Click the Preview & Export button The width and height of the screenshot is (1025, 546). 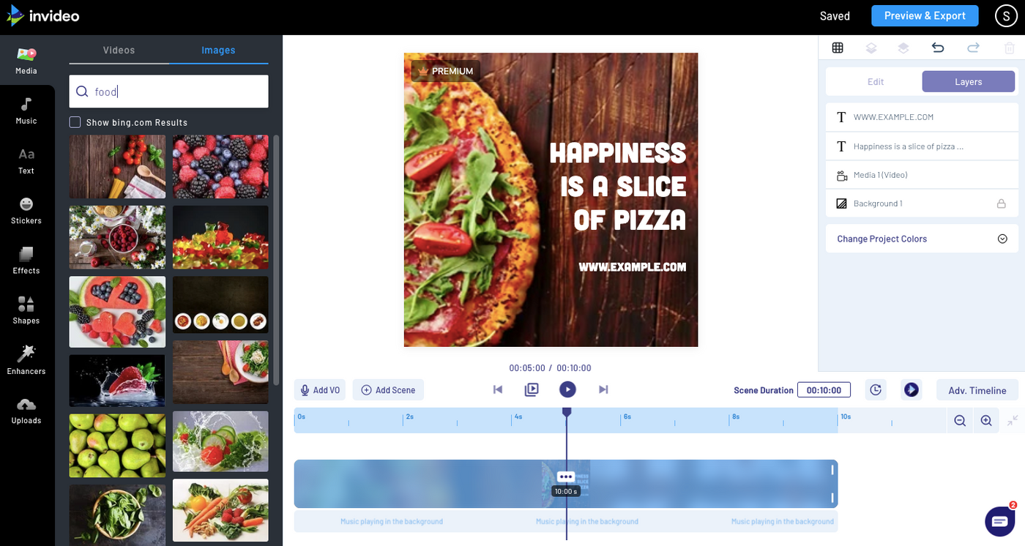click(925, 15)
